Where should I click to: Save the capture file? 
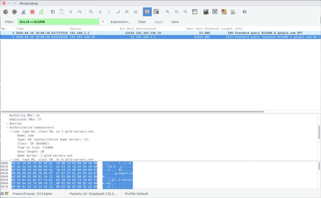point(62,12)
